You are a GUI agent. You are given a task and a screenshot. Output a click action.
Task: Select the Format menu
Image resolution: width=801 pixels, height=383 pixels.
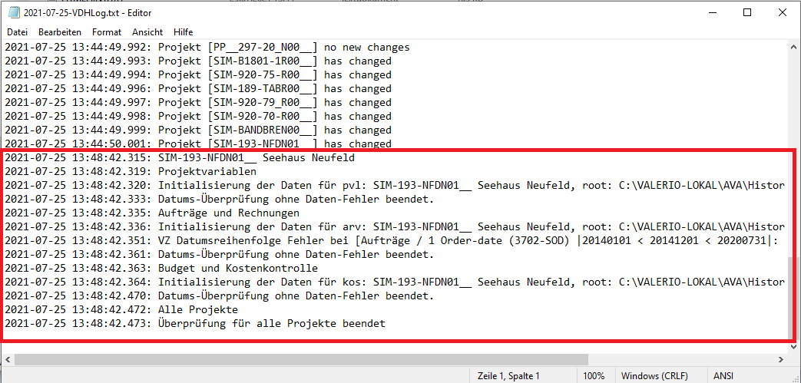point(107,32)
